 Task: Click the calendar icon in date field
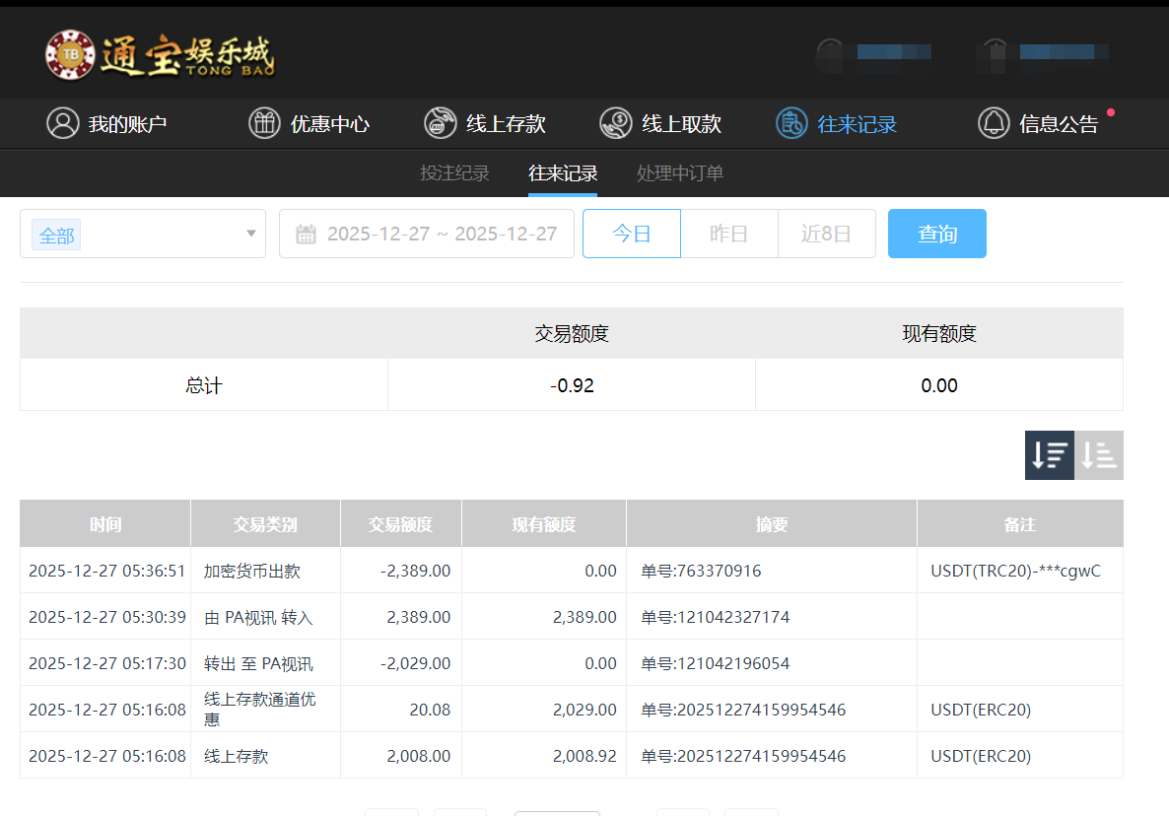click(307, 234)
